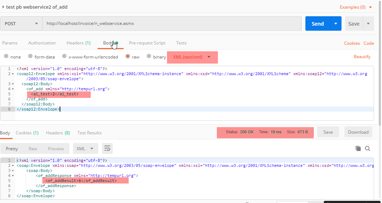Screen dimensions: 382x203
Task: Collapse the request name arrow
Action: coord(3,7)
